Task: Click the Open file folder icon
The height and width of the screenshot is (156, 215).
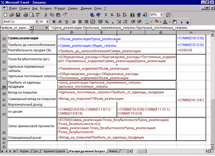Action: 12,15
